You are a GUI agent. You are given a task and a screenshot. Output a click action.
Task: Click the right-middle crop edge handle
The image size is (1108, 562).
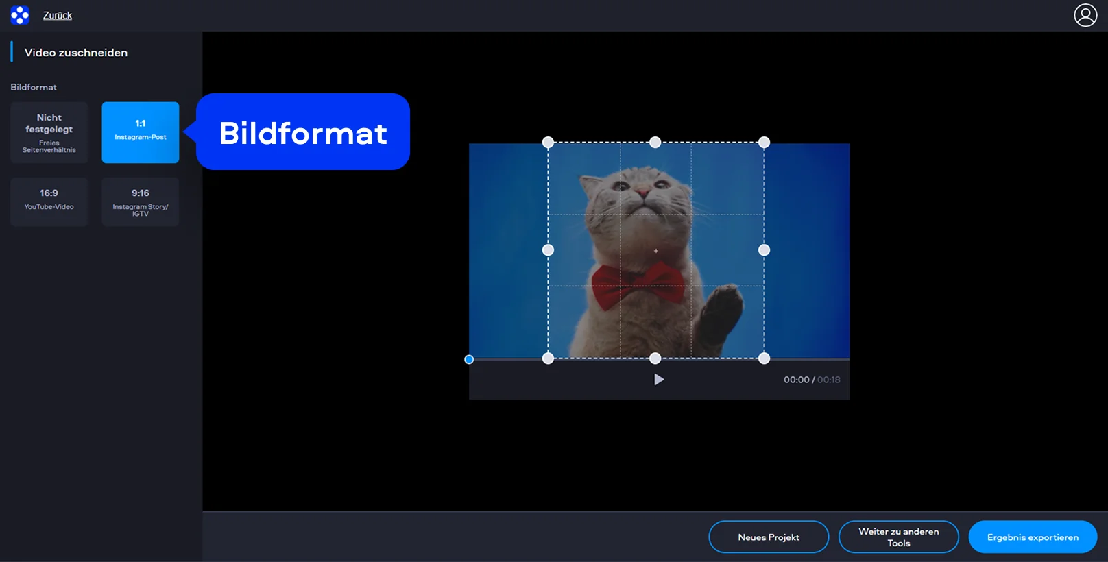(764, 250)
